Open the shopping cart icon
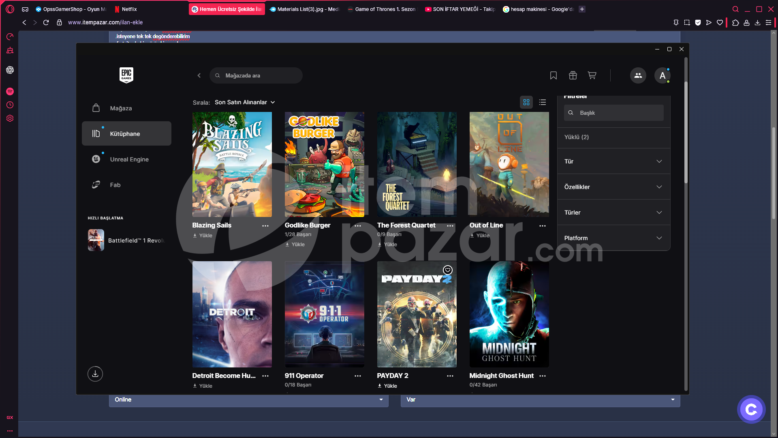The image size is (778, 438). tap(592, 75)
